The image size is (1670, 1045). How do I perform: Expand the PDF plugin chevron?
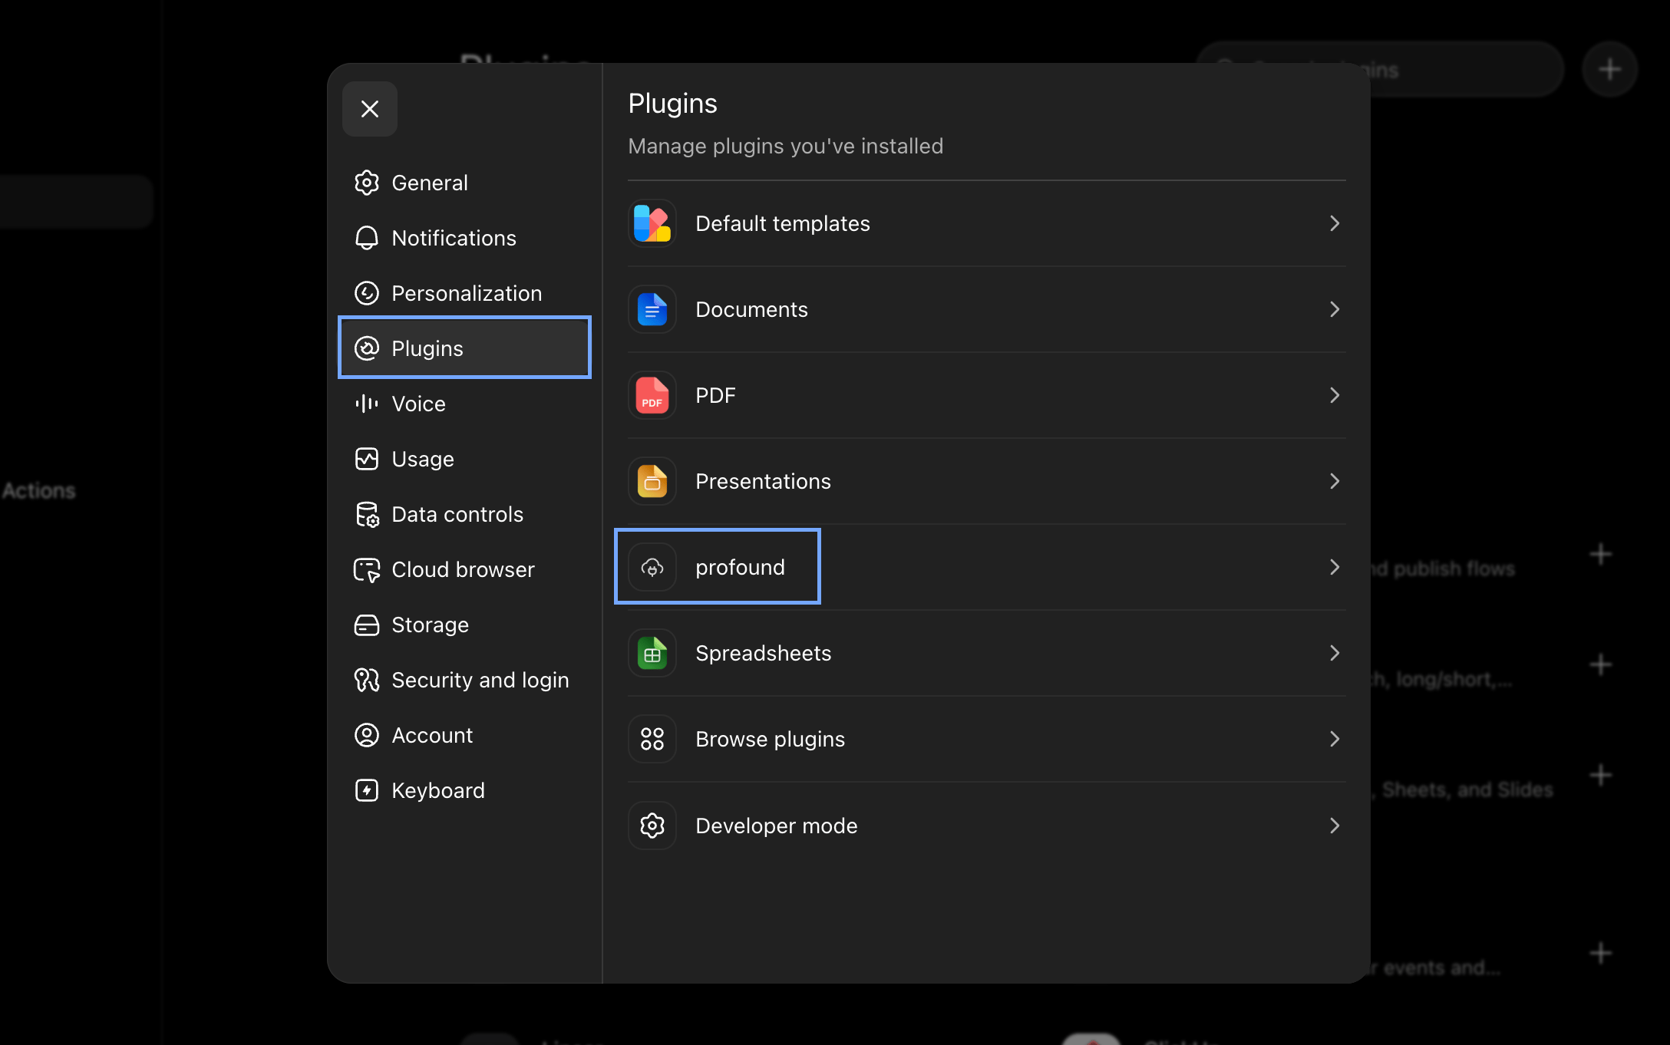click(x=1335, y=395)
